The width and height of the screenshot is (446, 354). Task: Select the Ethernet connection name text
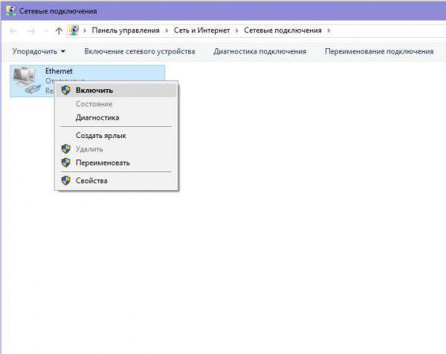pos(59,71)
